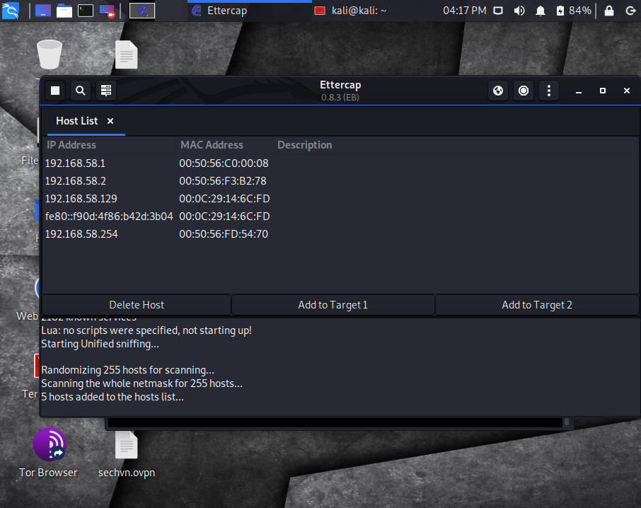641x508 pixels.
Task: Click Ettercap launcher icon in panel
Action: click(142, 11)
